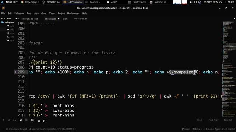Switch to Chrome browser taskbar item
236x132 pixels.
(31, 2)
